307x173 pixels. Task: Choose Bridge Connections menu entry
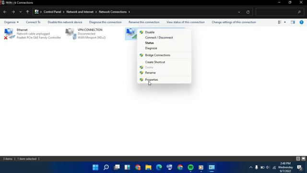tap(164, 55)
